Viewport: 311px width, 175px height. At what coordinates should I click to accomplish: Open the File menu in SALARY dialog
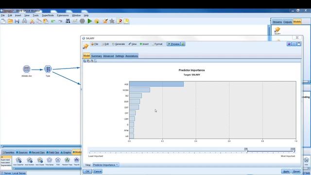[x=95, y=44]
